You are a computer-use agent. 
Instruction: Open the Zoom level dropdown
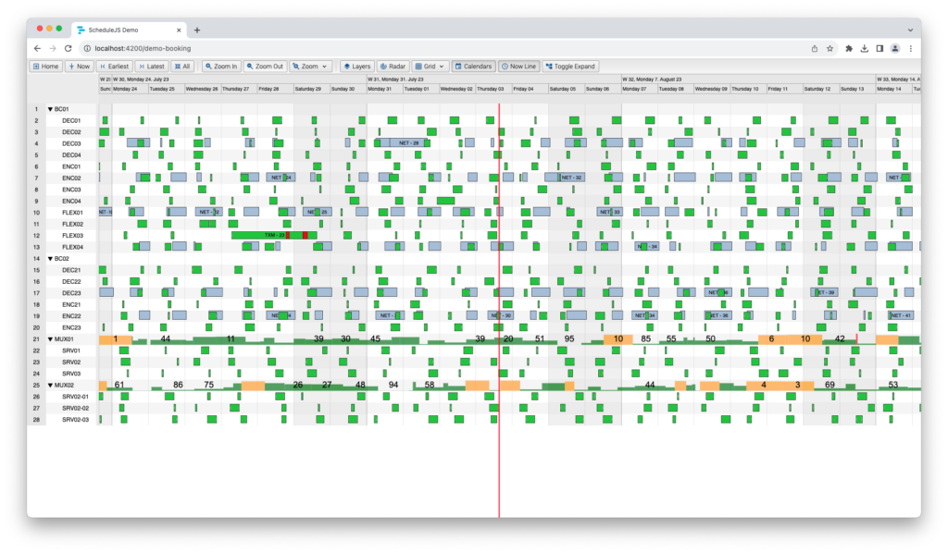tap(310, 66)
